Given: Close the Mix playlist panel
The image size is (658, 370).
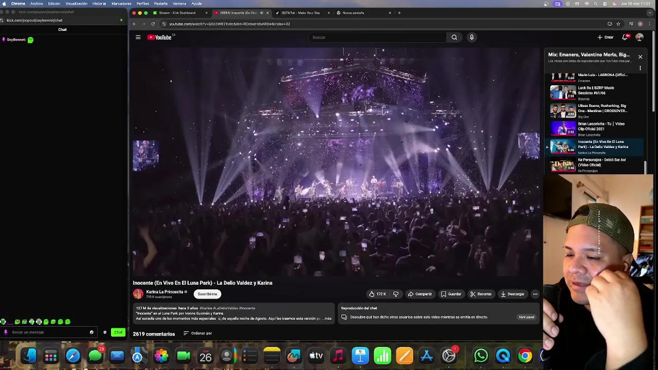Looking at the screenshot, I should (x=640, y=57).
